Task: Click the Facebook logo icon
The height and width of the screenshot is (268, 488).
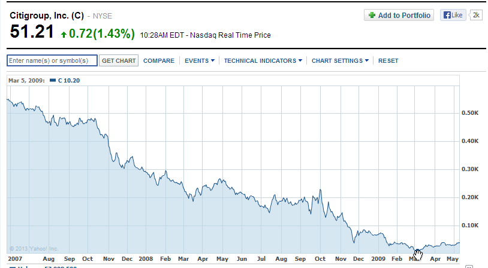Action: [447, 15]
